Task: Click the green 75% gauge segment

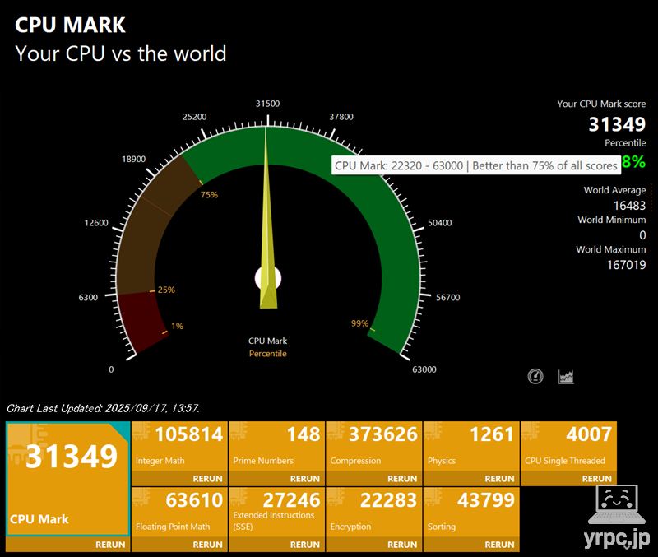Action: [395, 235]
